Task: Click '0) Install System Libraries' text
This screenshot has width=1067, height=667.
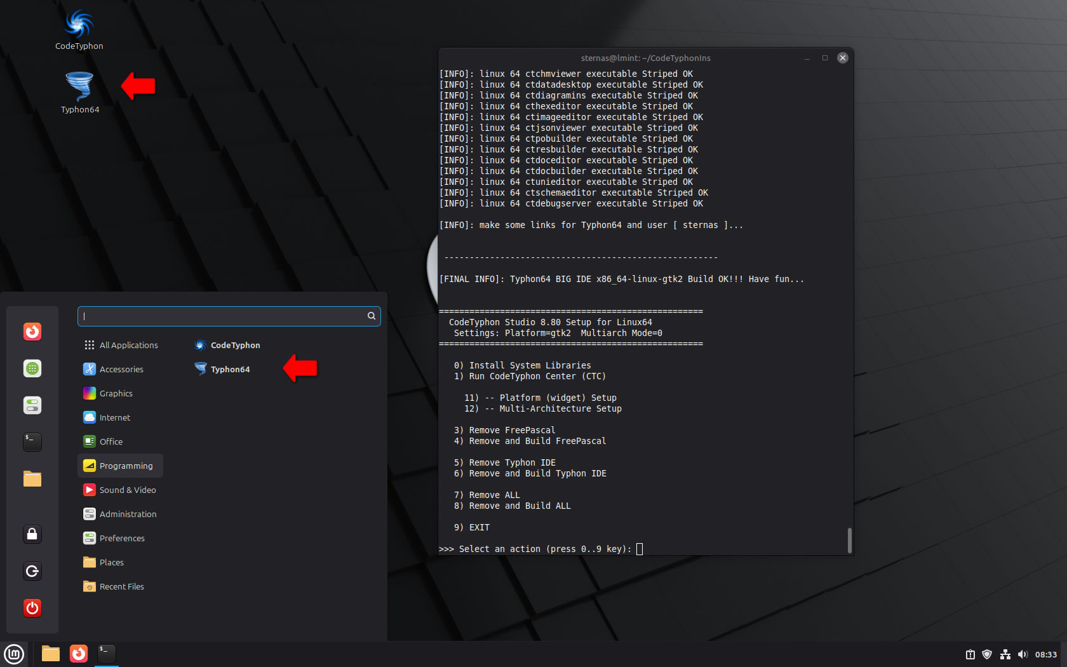Action: pos(522,365)
